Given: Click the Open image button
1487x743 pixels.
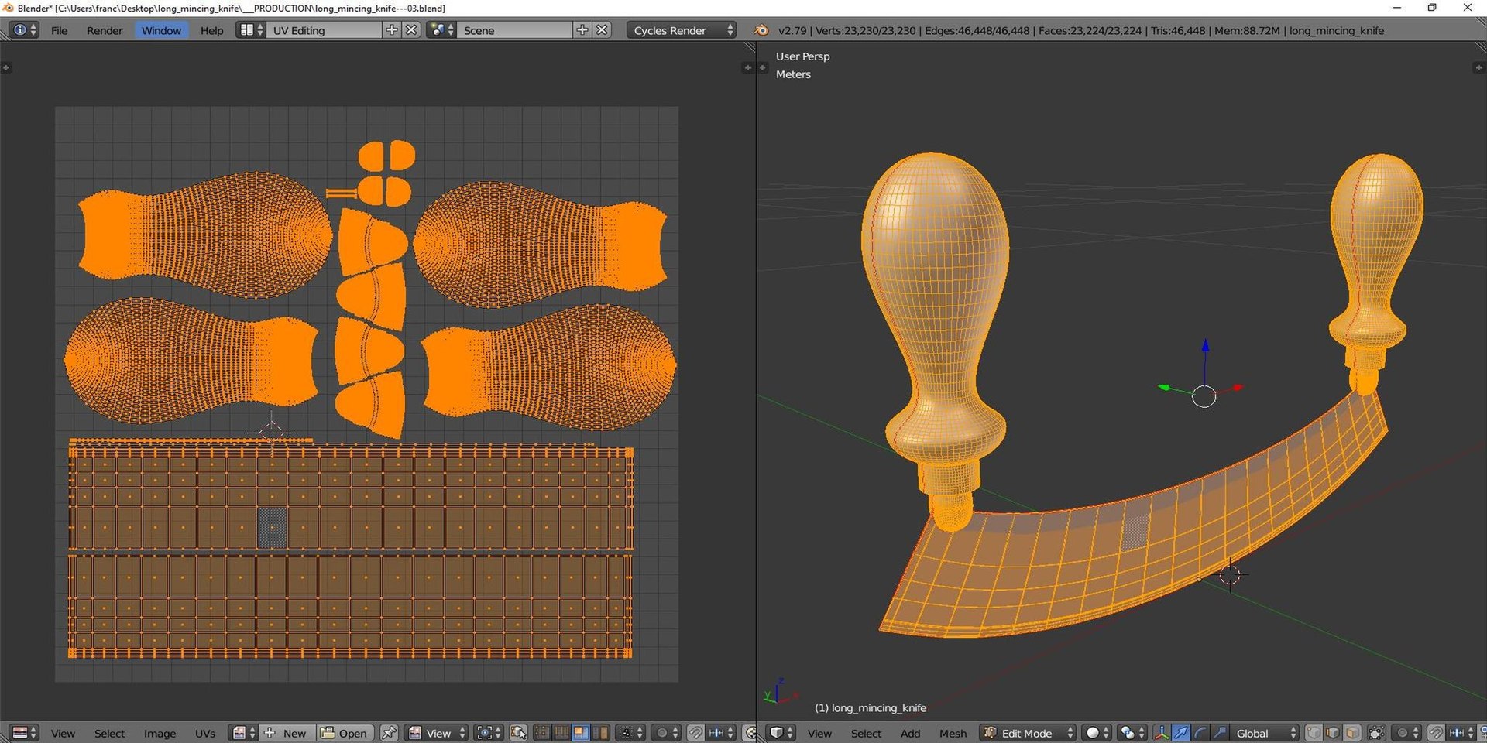Looking at the screenshot, I should point(345,733).
